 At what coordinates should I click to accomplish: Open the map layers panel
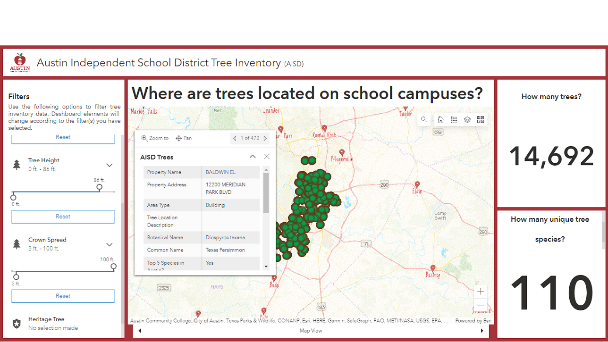tap(467, 120)
